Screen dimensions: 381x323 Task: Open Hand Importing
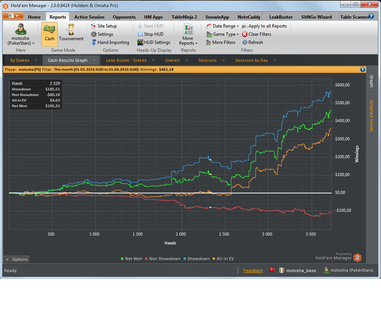(110, 42)
